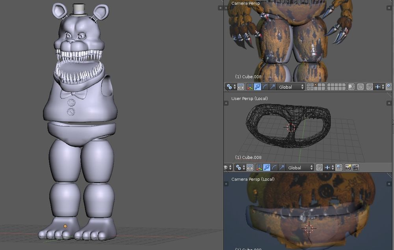Open pivot point selector in top viewport header
The width and height of the screenshot is (394, 250).
coord(231,87)
